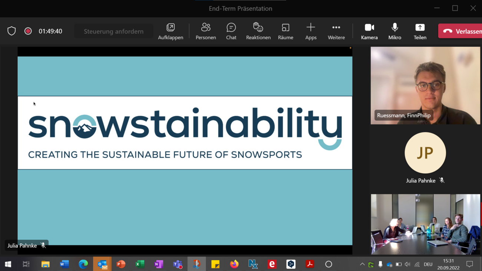This screenshot has width=482, height=271.
Task: Click the JP avatar of Julia Pahnke
Action: pos(425,153)
